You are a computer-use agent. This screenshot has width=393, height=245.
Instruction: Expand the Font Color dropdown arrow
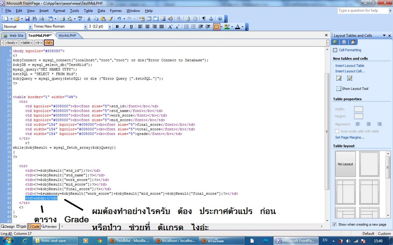click(243, 27)
